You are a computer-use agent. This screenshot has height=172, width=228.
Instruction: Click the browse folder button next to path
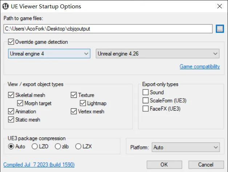click(219, 29)
